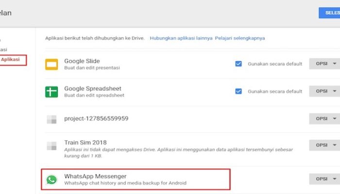Click the Train Sim 2018 app name
Viewport: 340px width, 194px height.
coord(85,143)
